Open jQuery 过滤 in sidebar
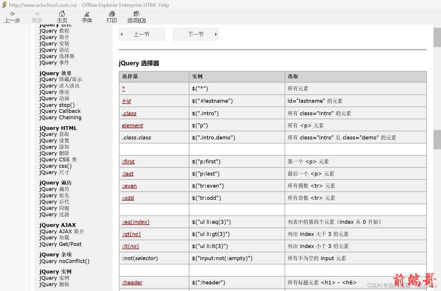The image size is (441, 291). pos(54,214)
